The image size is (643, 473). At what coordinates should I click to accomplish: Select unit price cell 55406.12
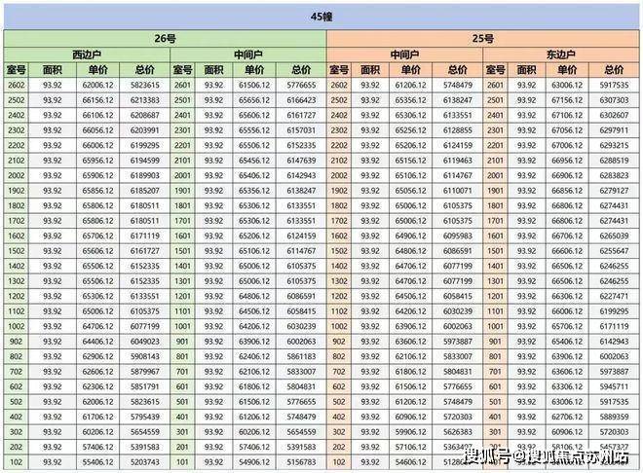(98, 462)
